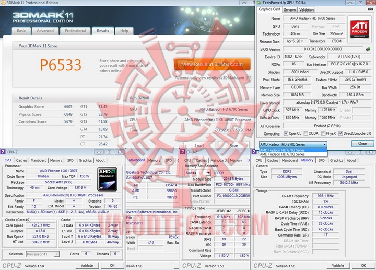Select the Graphics Card tab in GPU-Z
The height and width of the screenshot is (270, 376).
click(x=269, y=9)
